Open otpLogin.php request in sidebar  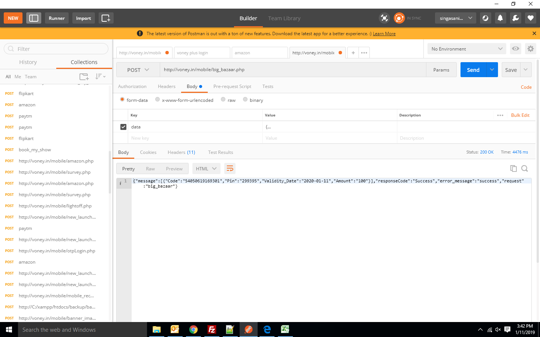[x=57, y=251]
